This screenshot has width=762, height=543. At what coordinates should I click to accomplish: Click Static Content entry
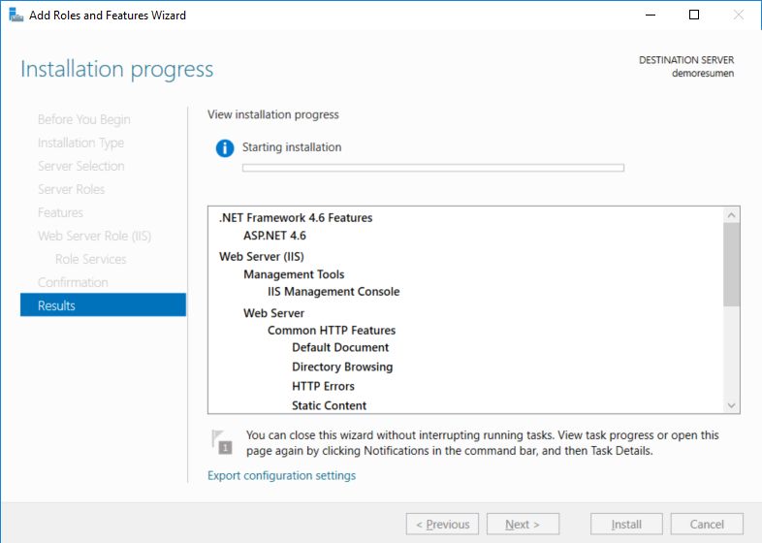click(329, 406)
